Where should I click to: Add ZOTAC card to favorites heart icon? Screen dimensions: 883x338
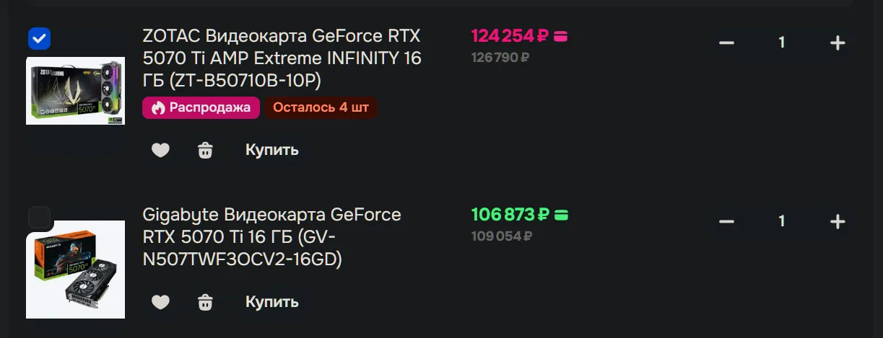coord(160,150)
